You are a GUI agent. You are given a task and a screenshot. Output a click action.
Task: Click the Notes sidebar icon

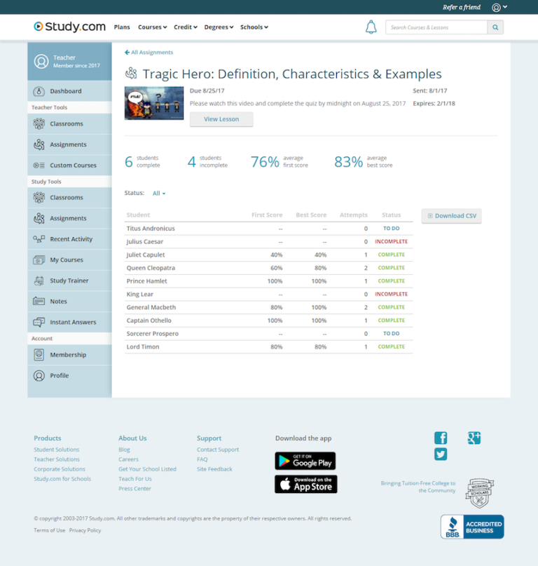pos(39,302)
